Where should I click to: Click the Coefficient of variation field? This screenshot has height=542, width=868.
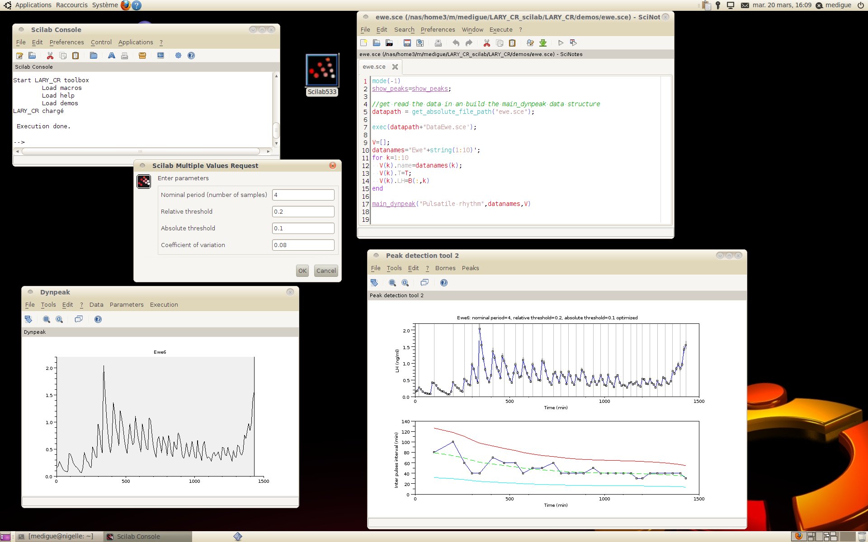point(303,245)
